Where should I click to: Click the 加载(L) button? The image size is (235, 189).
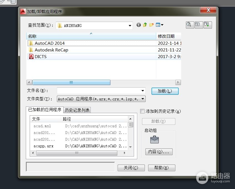click(x=165, y=91)
